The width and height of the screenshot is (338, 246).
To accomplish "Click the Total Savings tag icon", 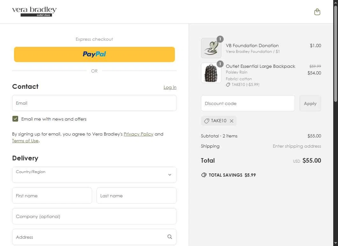I will click(x=204, y=175).
